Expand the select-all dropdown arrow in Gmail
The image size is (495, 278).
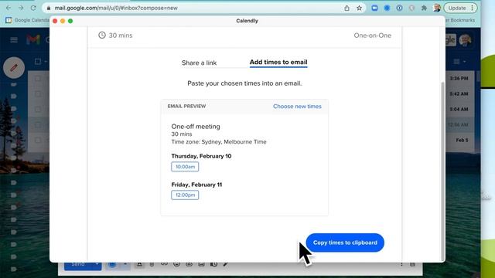point(46,62)
